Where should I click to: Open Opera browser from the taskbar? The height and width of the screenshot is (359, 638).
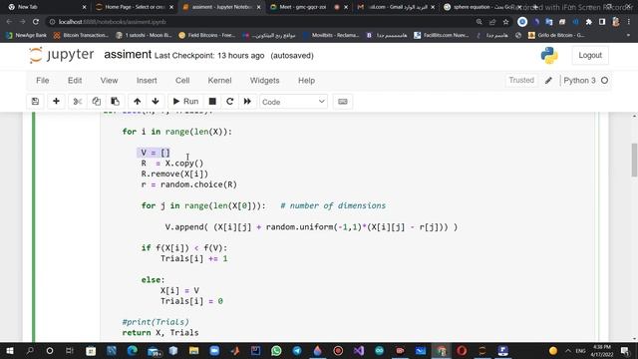462,350
